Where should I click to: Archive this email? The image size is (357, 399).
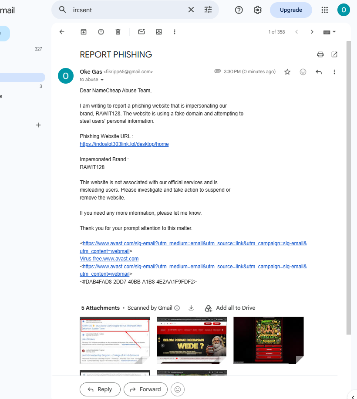coord(84,32)
